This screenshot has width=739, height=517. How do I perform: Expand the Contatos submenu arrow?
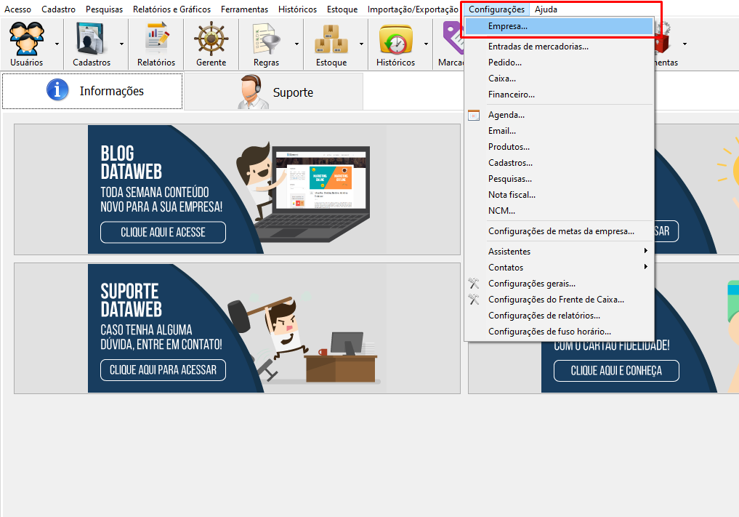click(646, 267)
